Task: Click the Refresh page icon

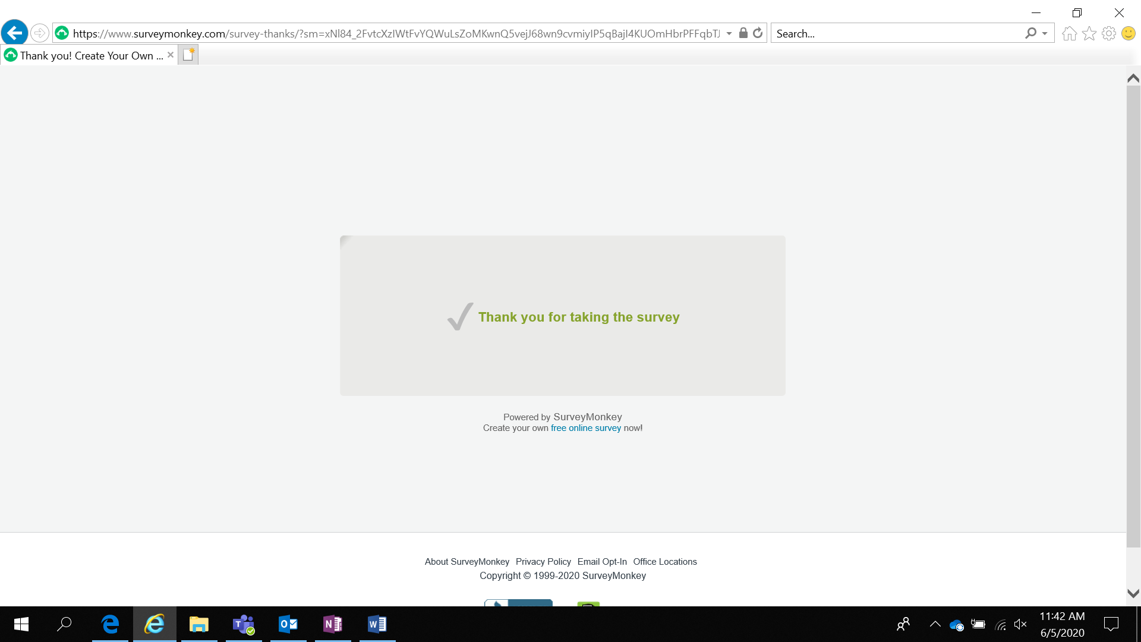Action: point(758,33)
